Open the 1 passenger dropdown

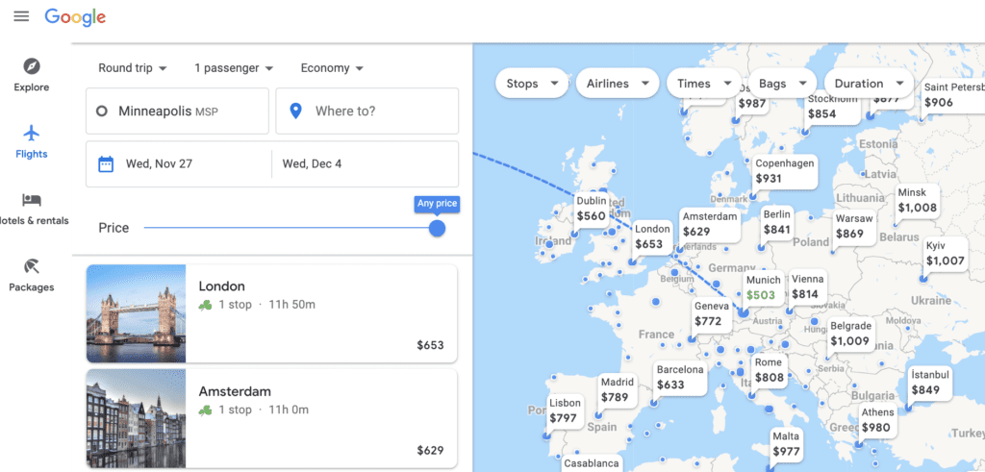[234, 68]
